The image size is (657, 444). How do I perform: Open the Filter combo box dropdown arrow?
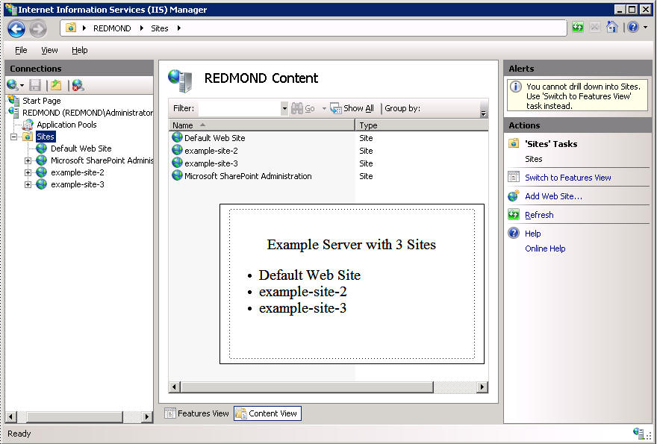point(284,109)
